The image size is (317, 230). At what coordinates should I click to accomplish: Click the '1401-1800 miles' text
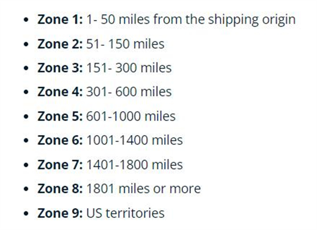pyautogui.click(x=135, y=164)
